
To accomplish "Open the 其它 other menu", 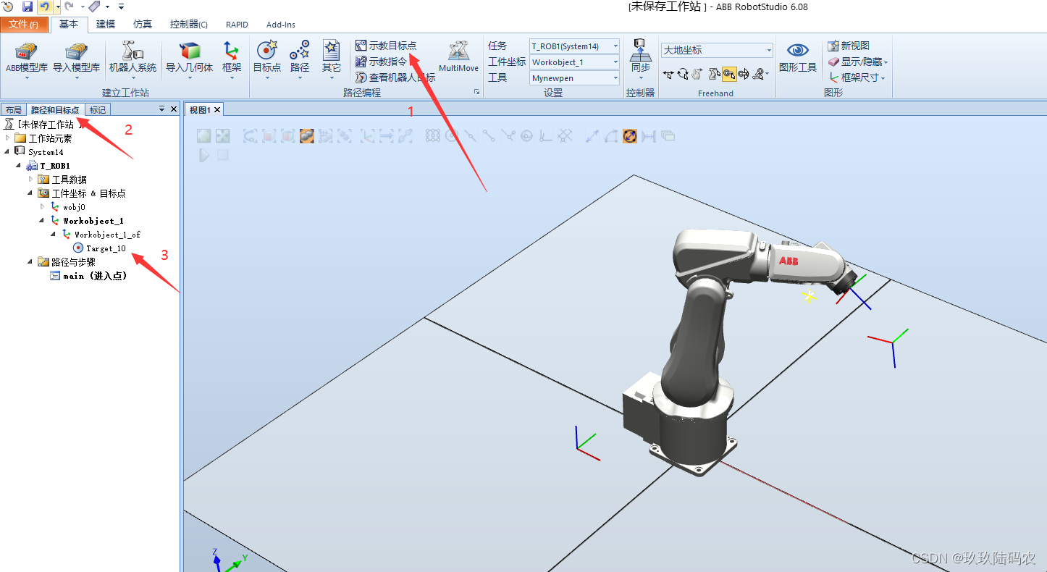I will click(332, 58).
